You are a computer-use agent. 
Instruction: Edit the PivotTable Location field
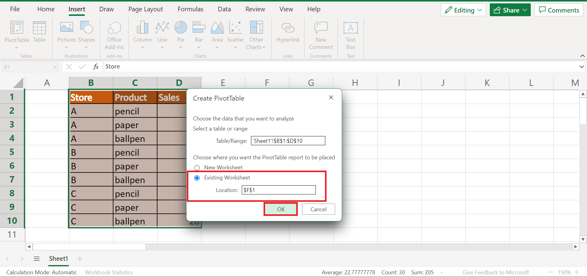279,190
